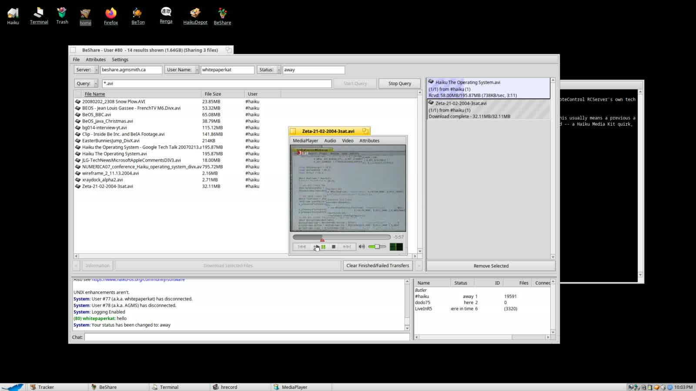Screen dimensions: 696x391
Task: Sort results by File Size column
Action: tap(223, 94)
